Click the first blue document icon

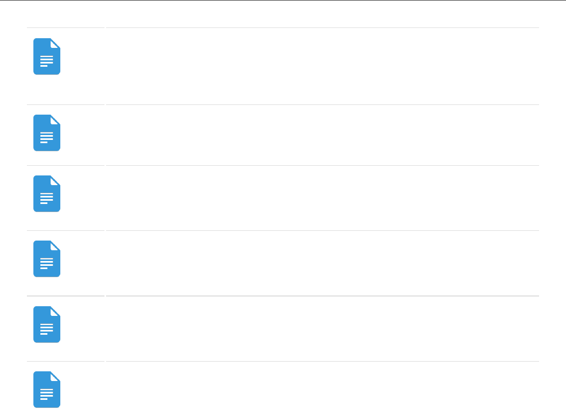(x=47, y=57)
